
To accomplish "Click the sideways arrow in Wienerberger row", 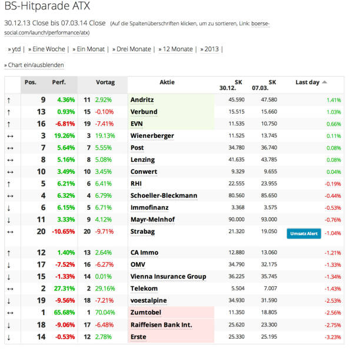I will click(x=10, y=136).
